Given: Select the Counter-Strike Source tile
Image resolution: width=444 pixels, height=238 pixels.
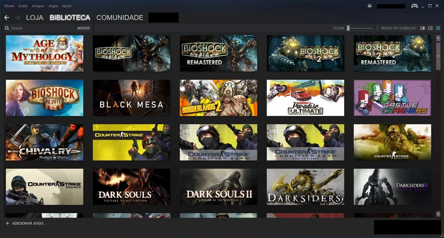Looking at the screenshot, I should [44, 187].
